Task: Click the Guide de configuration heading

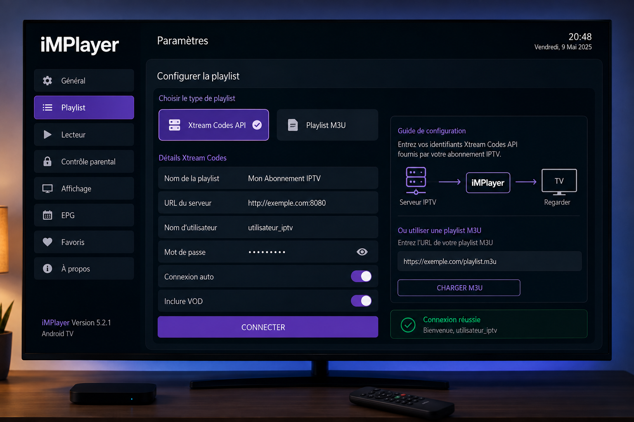Action: (432, 131)
